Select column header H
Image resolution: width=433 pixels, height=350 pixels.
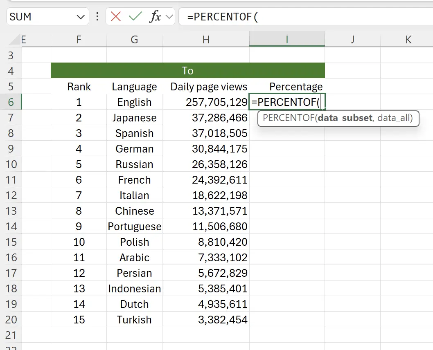(x=206, y=39)
